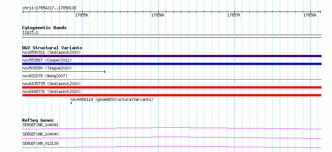Click the red nsv6435735 variant bar
The image size is (332, 152).
(172, 87)
